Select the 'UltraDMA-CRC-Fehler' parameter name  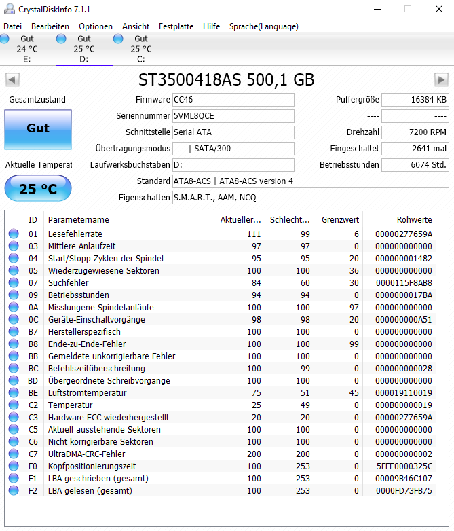[x=86, y=454]
